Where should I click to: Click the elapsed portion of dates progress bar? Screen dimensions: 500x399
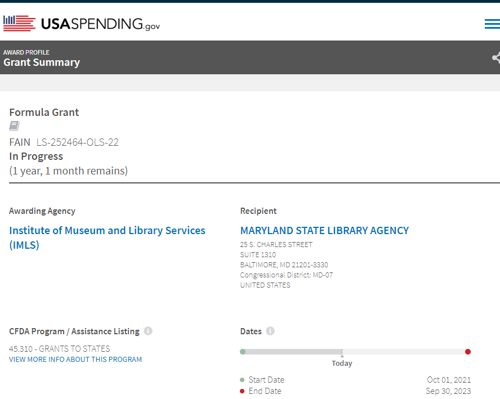coord(292,352)
